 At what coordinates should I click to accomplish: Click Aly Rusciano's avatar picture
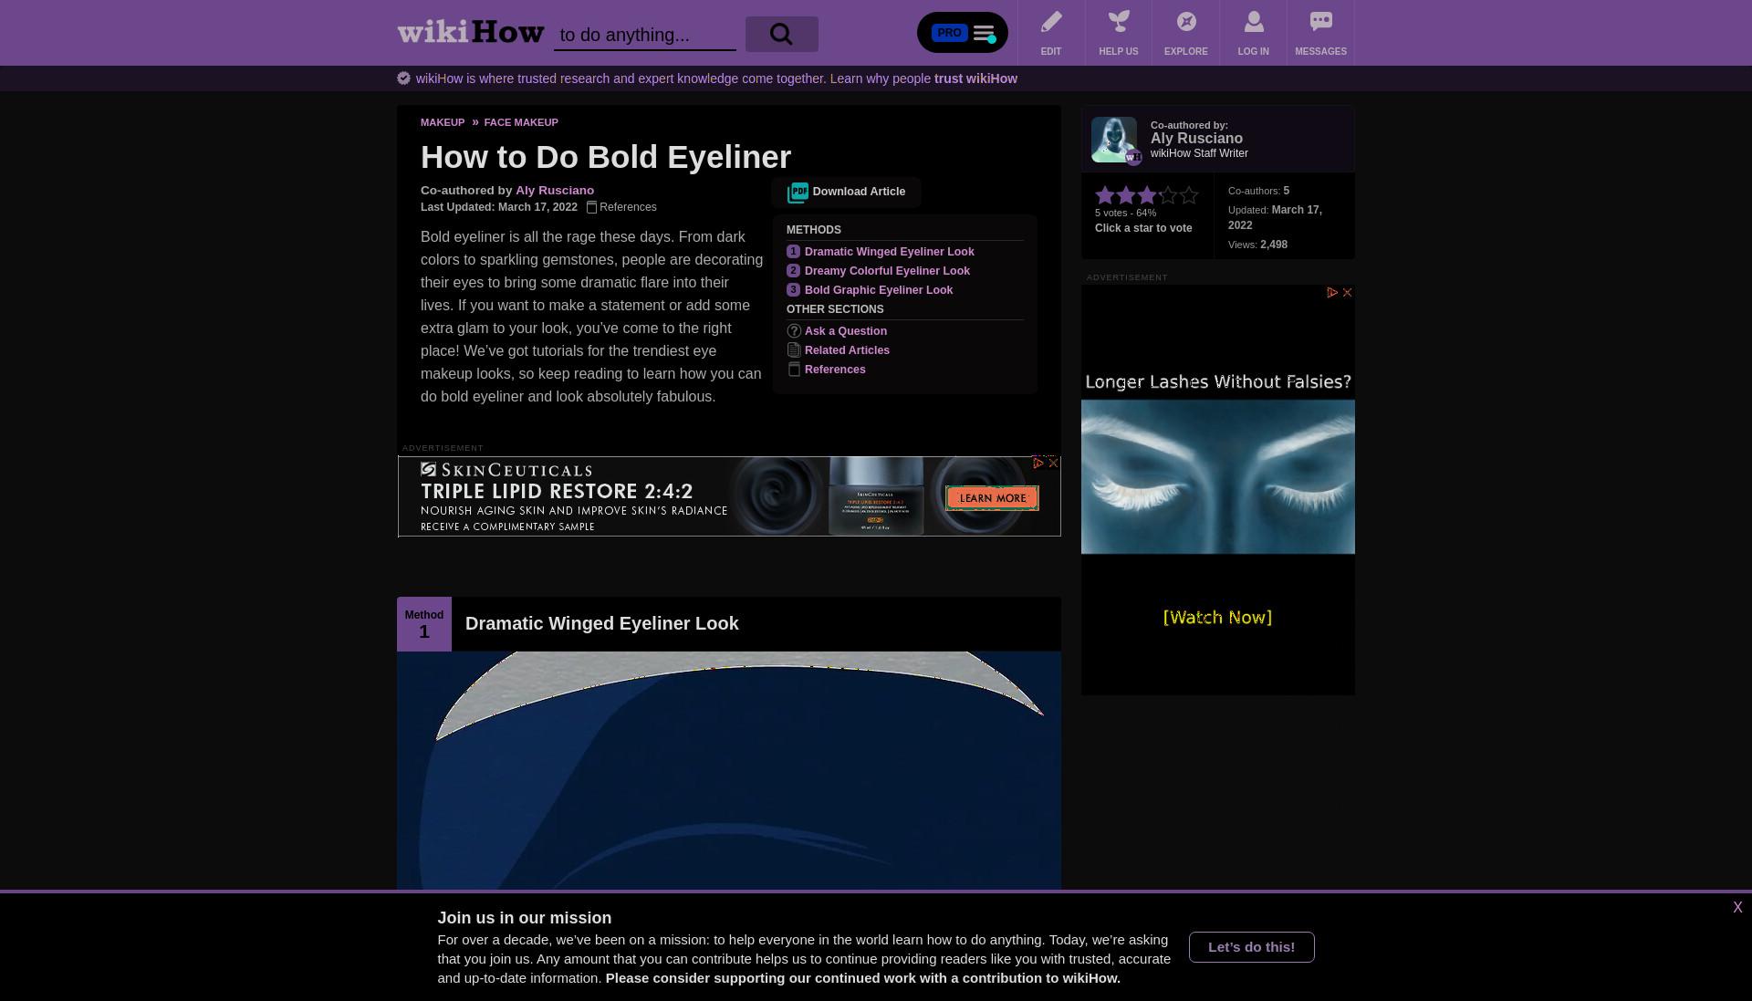1114,140
